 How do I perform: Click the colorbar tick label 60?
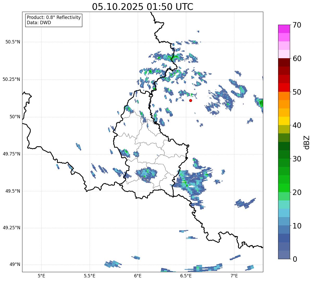click(297, 58)
